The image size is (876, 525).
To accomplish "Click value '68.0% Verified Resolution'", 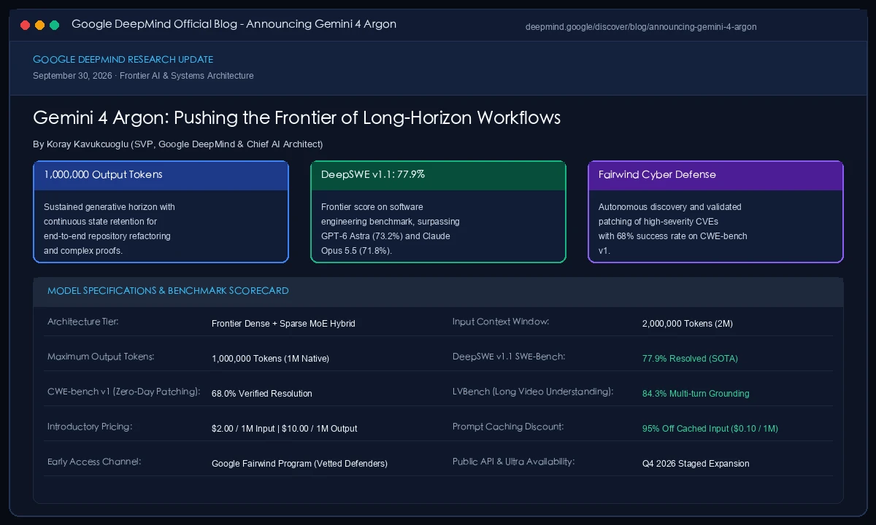I will coord(262,394).
